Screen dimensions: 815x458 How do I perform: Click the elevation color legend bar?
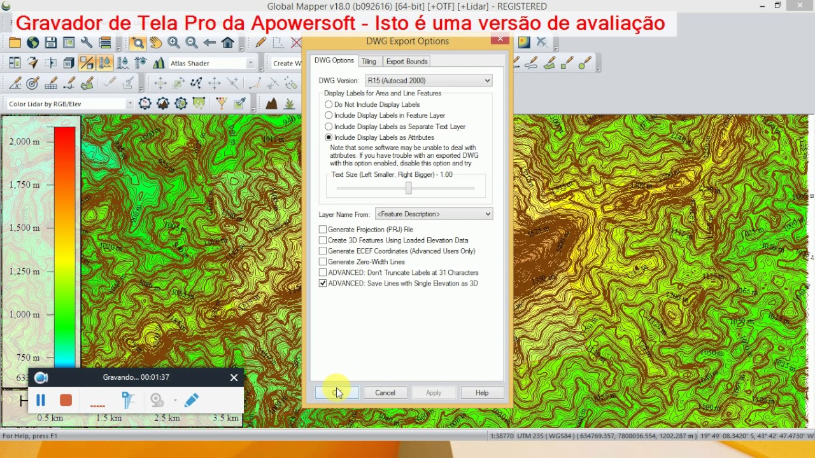(x=64, y=247)
